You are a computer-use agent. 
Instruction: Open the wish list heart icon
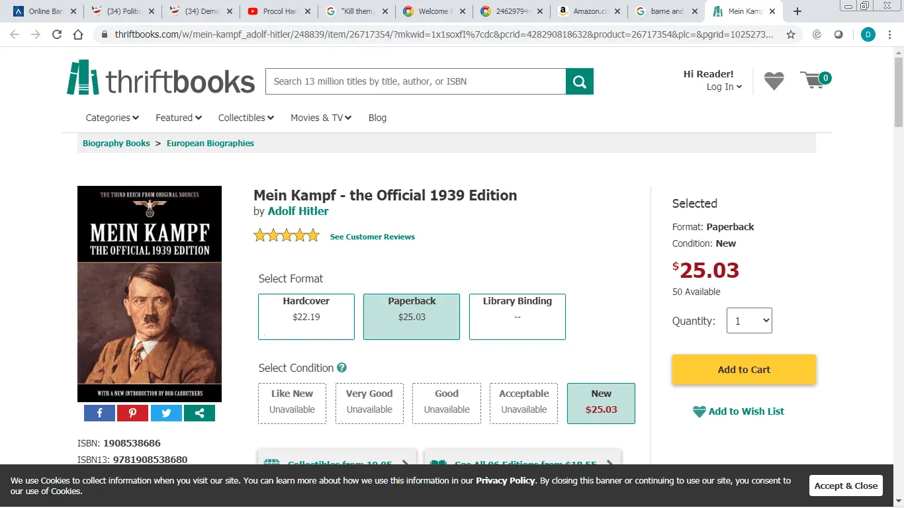(774, 81)
